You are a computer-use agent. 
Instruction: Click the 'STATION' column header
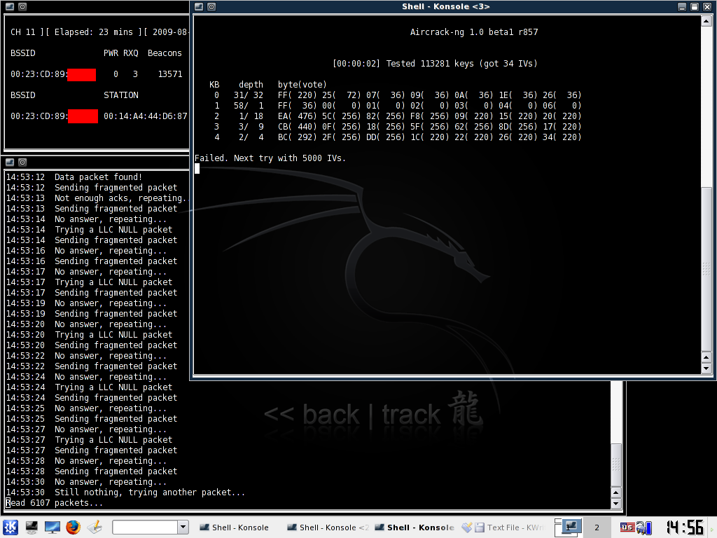(120, 95)
